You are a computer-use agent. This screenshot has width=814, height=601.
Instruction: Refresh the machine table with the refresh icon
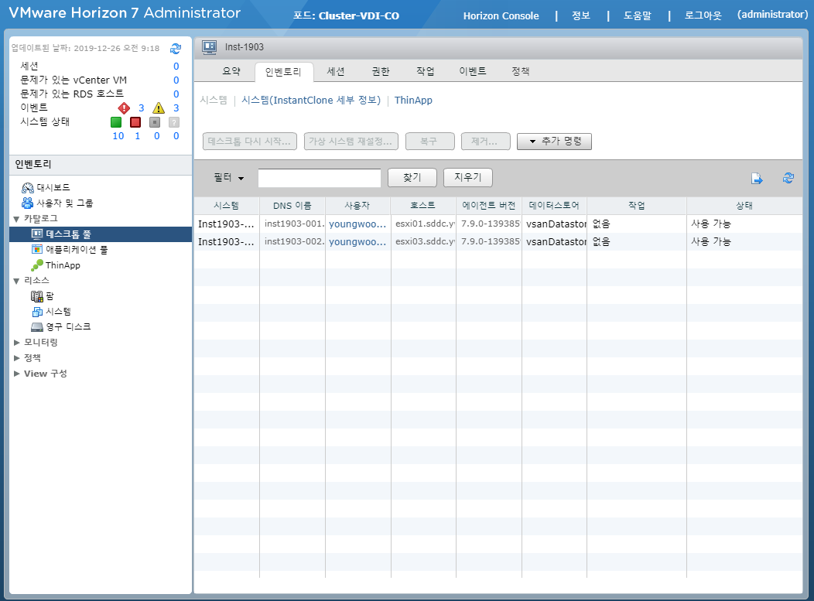pyautogui.click(x=788, y=178)
